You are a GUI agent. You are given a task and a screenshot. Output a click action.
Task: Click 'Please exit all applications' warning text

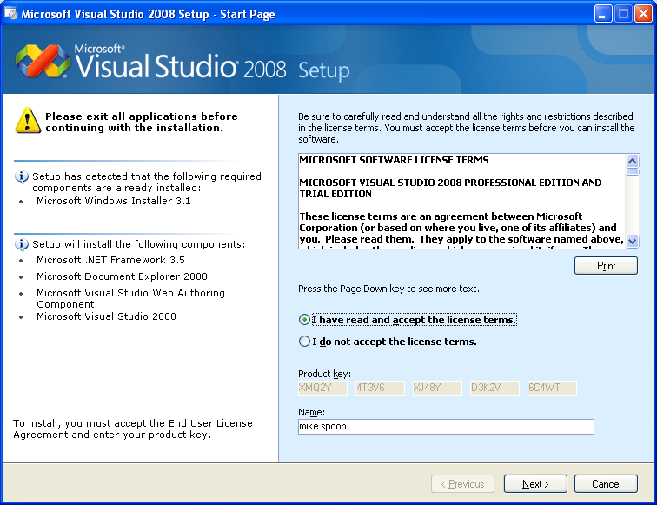tap(142, 122)
